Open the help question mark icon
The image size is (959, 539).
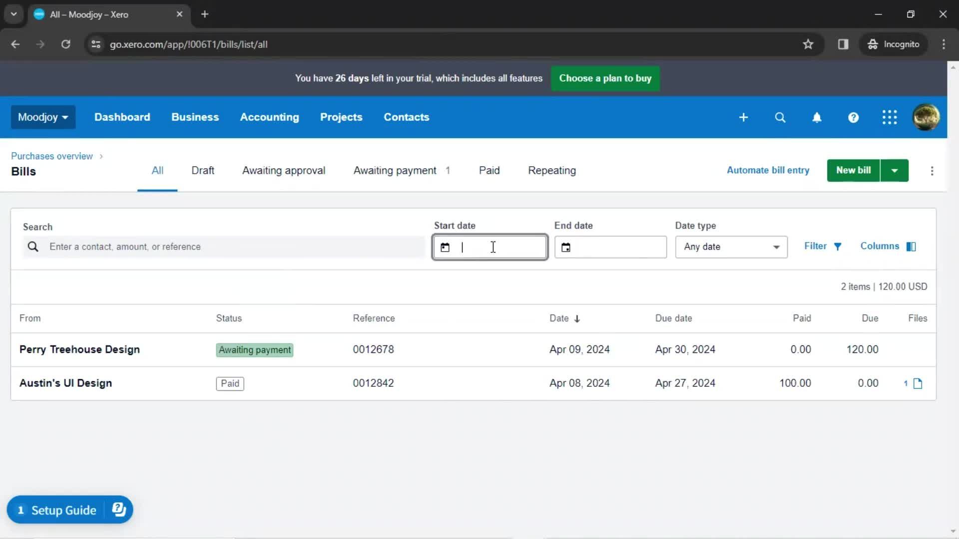(x=853, y=117)
